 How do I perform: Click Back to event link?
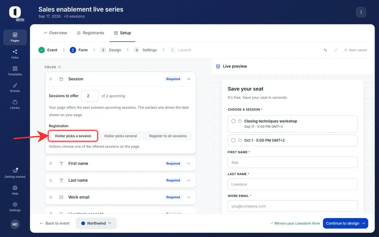point(54,223)
